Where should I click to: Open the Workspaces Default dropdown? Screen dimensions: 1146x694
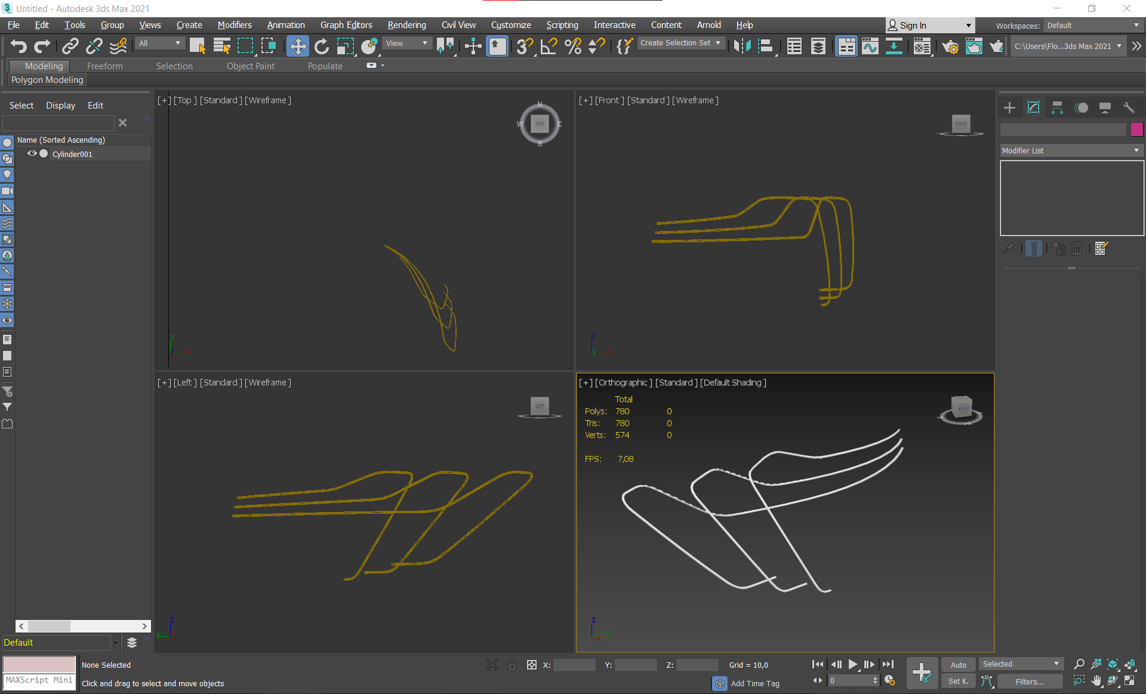click(x=1093, y=25)
